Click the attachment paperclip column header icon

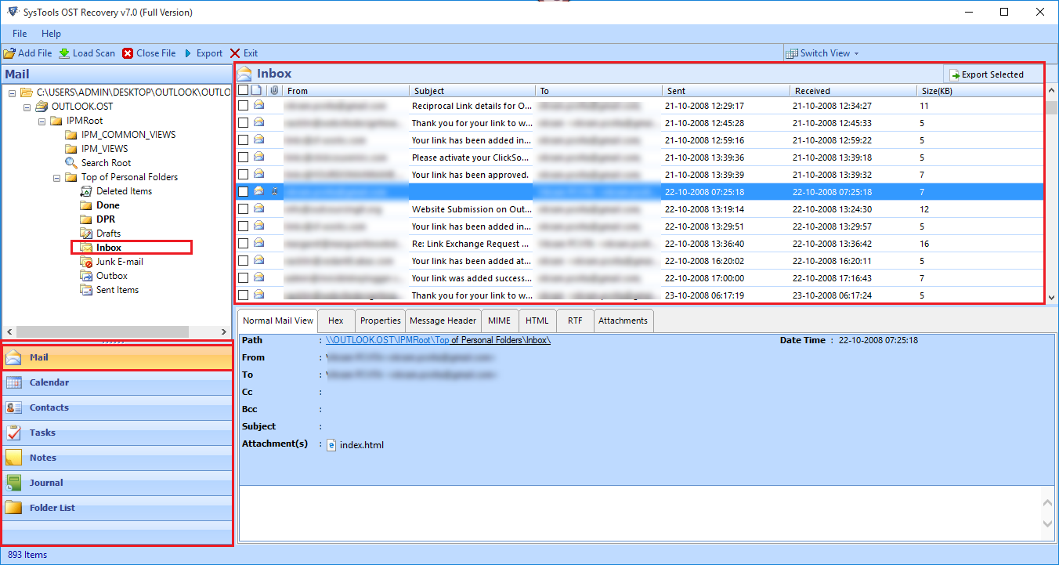coord(273,91)
